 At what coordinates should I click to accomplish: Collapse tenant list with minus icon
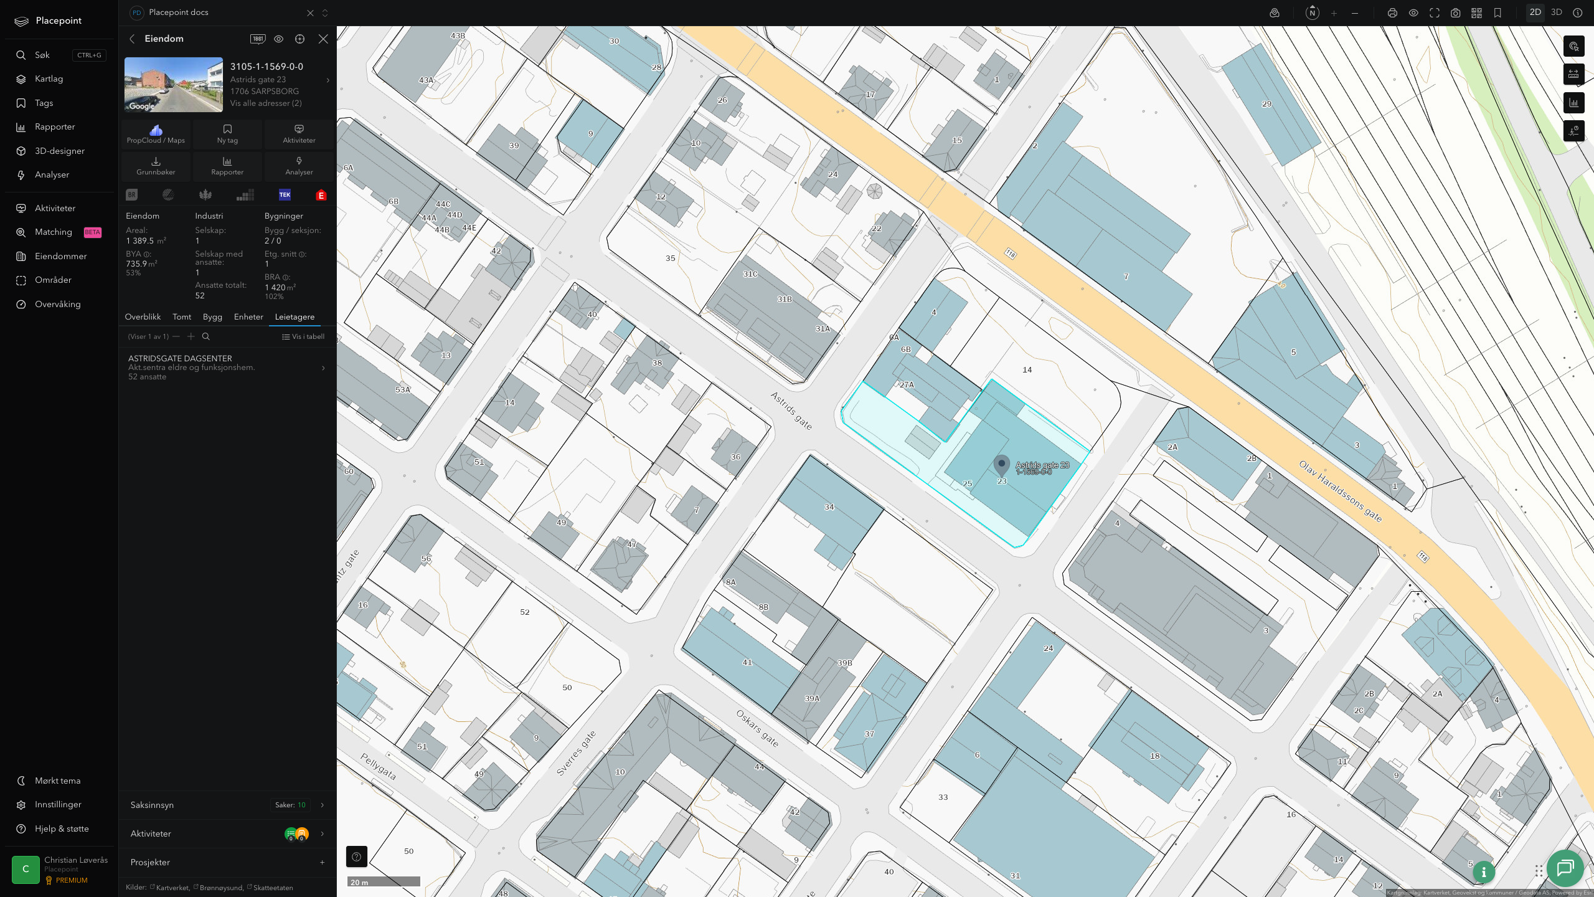[x=176, y=336]
